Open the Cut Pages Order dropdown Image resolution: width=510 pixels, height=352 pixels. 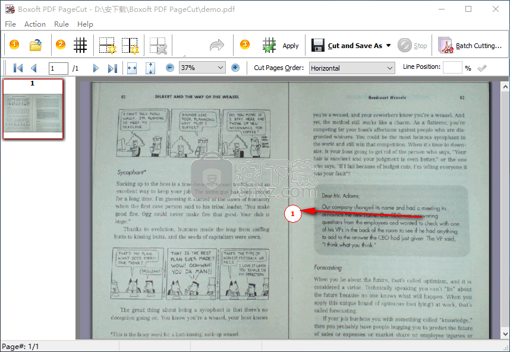(x=352, y=68)
